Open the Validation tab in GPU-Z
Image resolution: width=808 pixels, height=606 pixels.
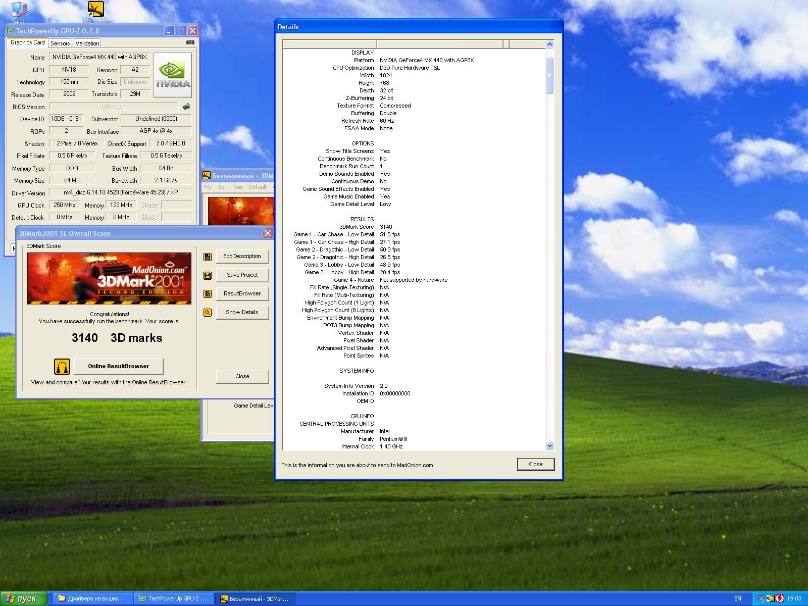click(87, 43)
